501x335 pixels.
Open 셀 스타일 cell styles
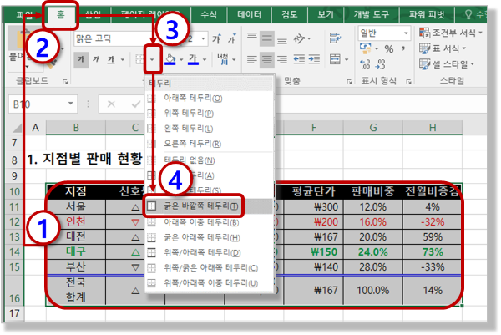447,64
